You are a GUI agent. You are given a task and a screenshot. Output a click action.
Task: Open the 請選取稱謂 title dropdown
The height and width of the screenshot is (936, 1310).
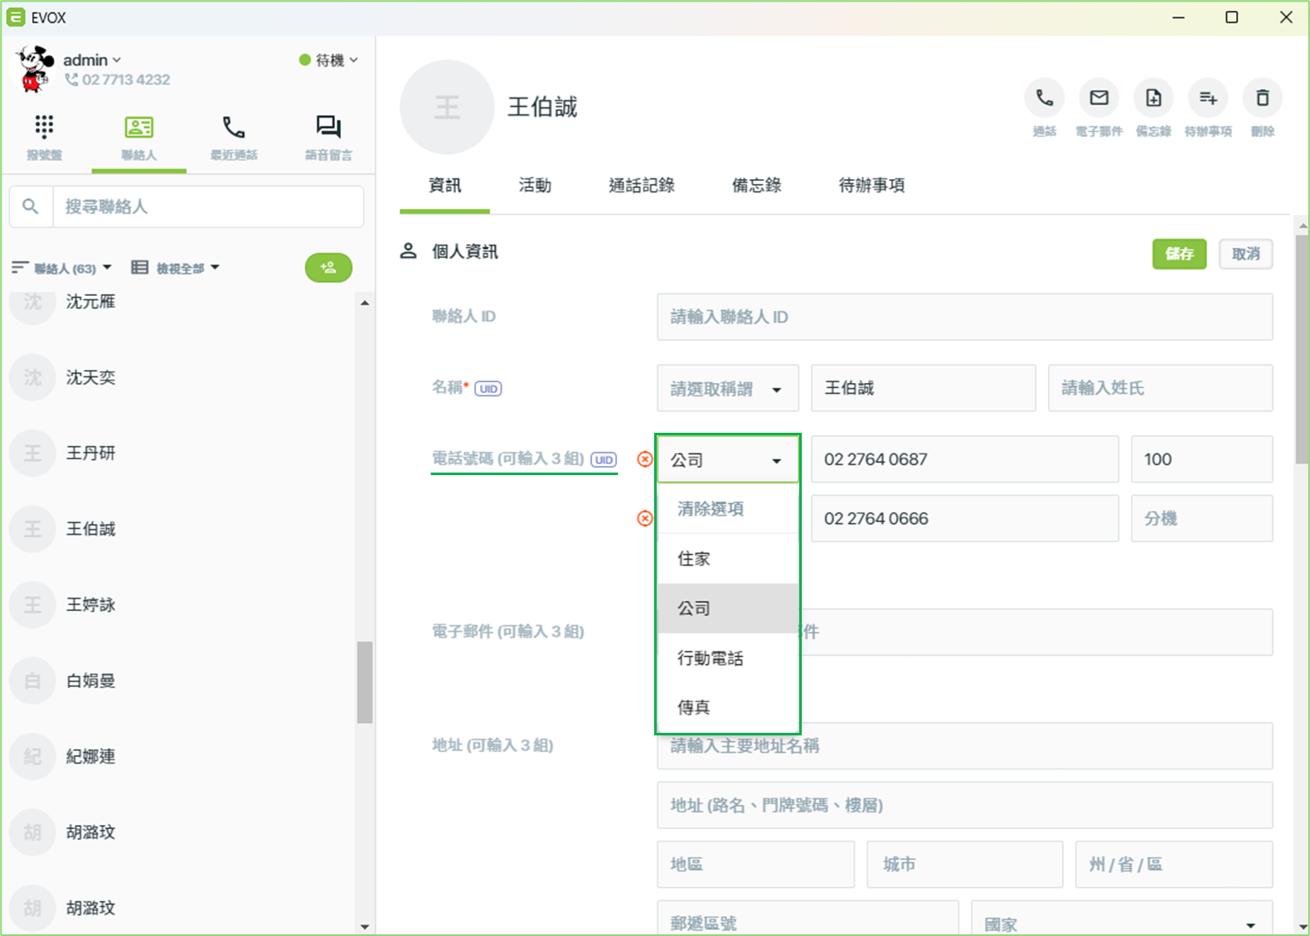pos(728,388)
